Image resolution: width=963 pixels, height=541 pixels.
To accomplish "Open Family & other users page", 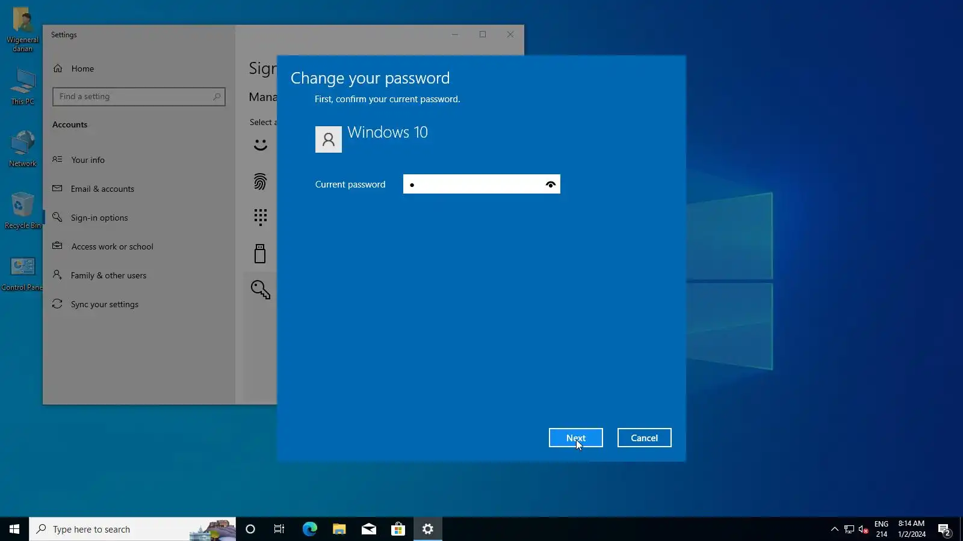I will tap(108, 275).
